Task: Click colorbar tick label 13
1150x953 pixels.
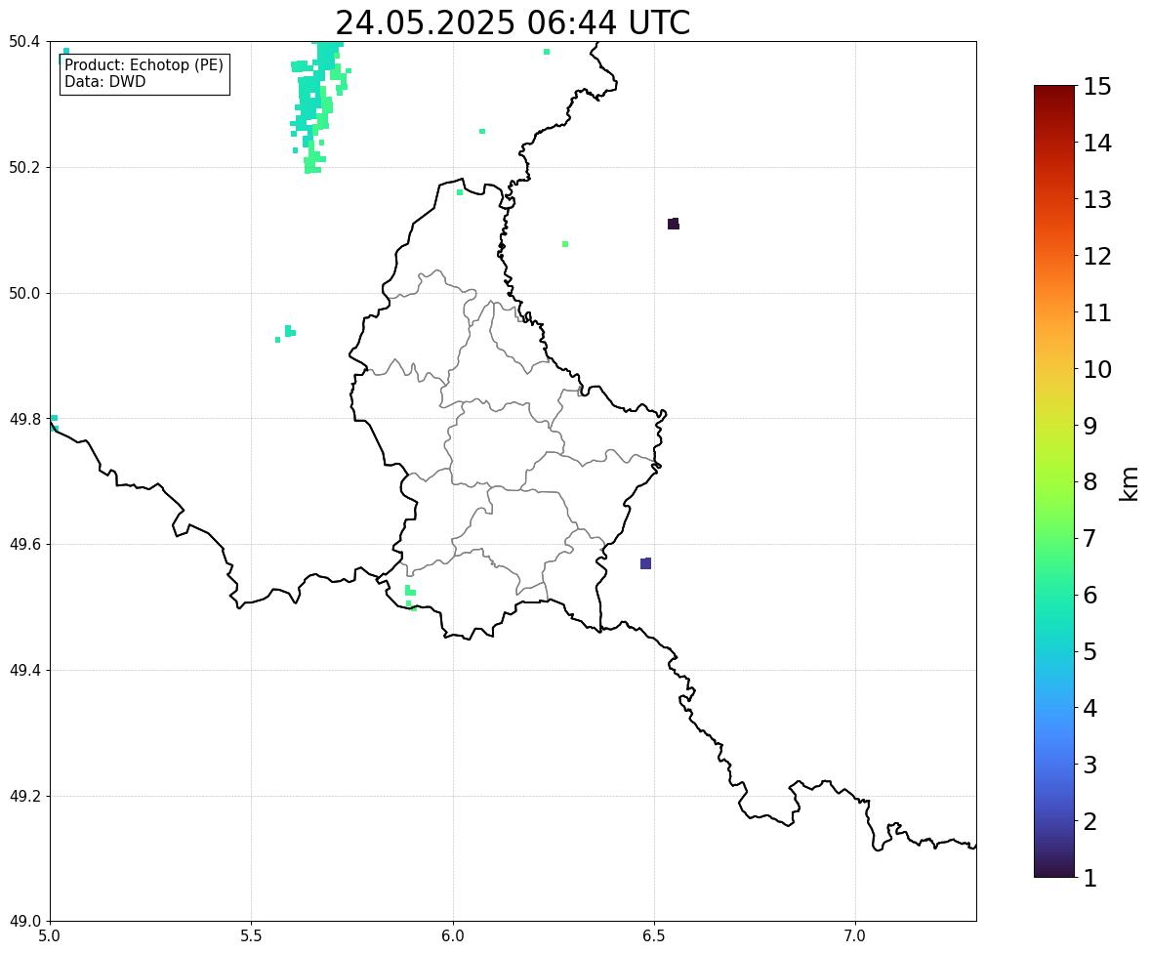Action: 1097,199
